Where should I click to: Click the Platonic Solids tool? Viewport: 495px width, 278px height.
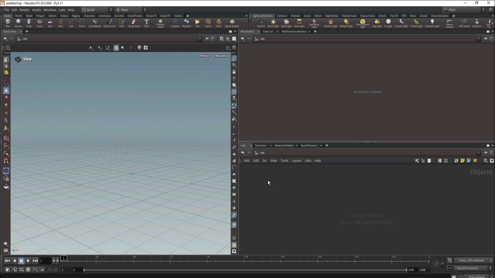pyautogui.click(x=160, y=23)
